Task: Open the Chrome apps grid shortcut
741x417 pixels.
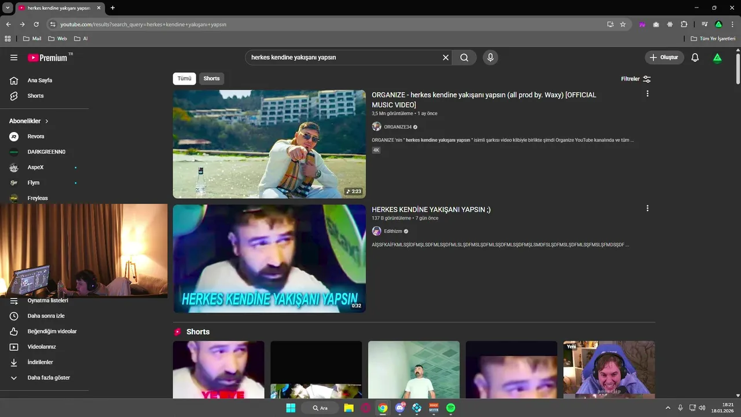Action: tap(8, 39)
